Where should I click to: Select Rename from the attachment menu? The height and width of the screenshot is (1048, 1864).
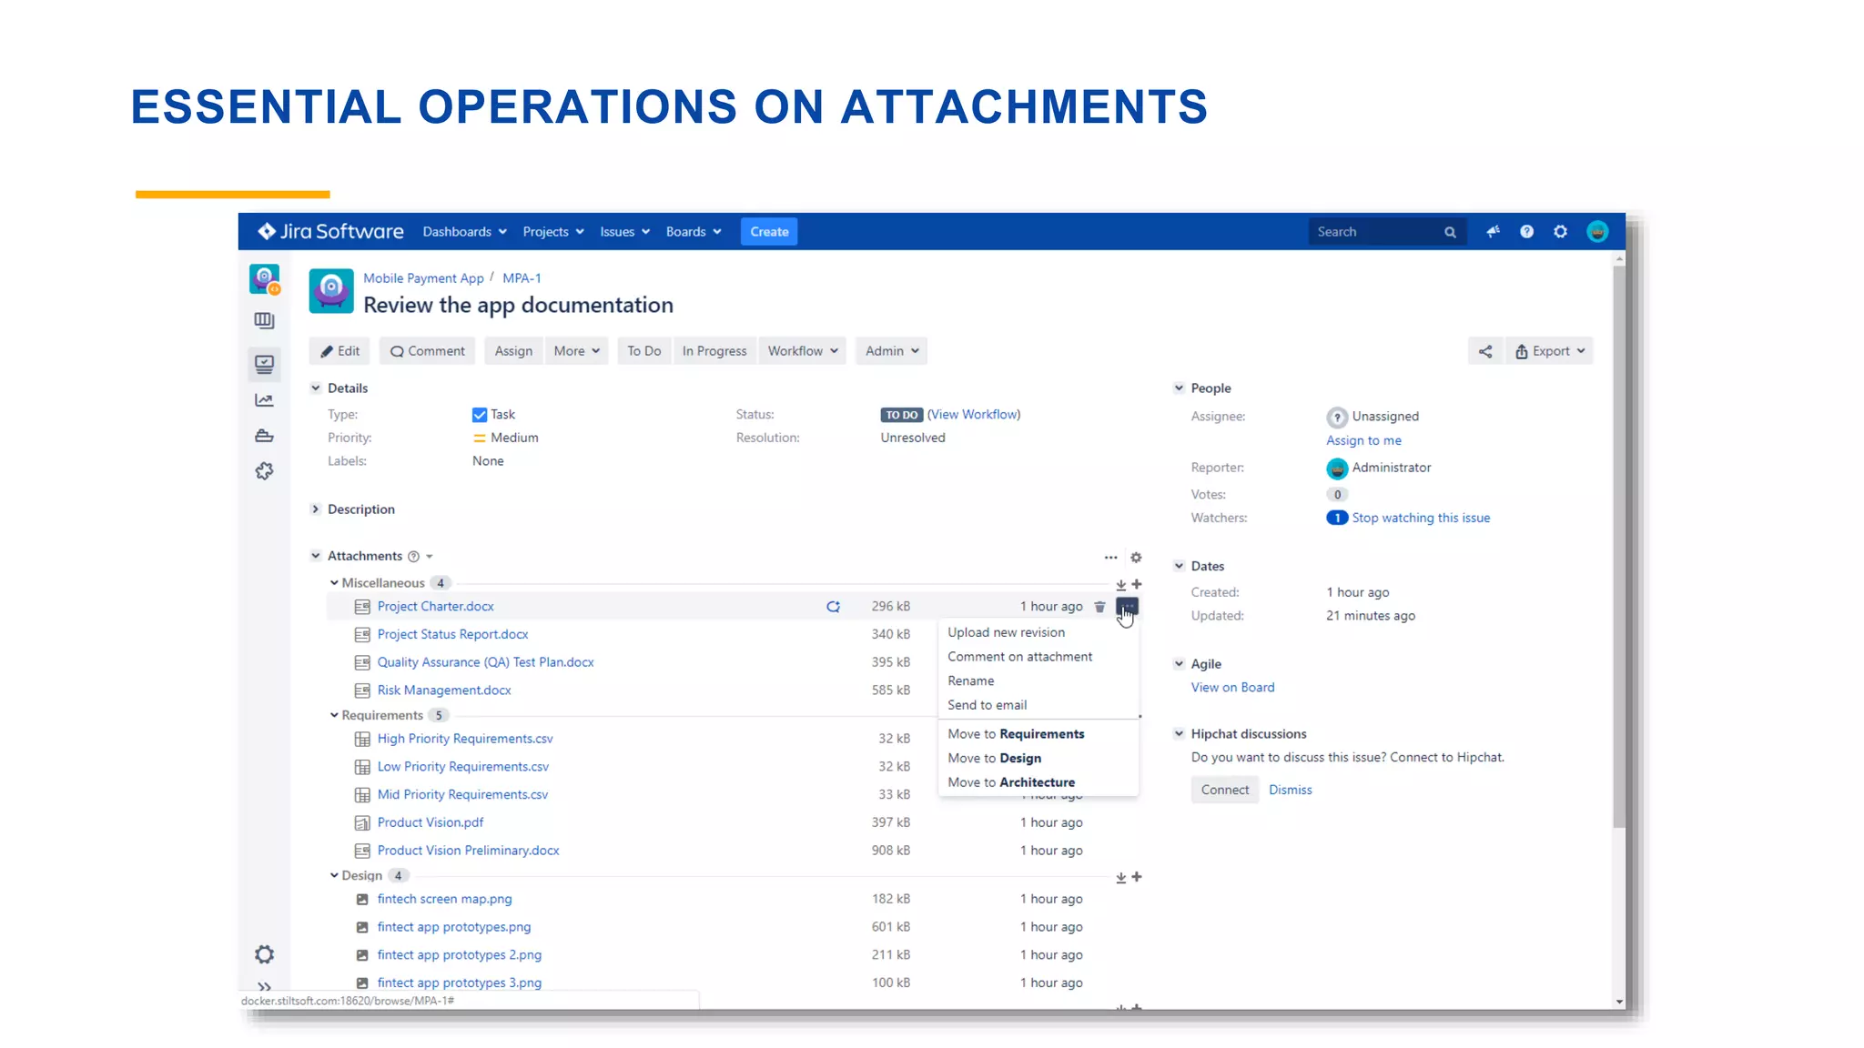[x=971, y=681]
